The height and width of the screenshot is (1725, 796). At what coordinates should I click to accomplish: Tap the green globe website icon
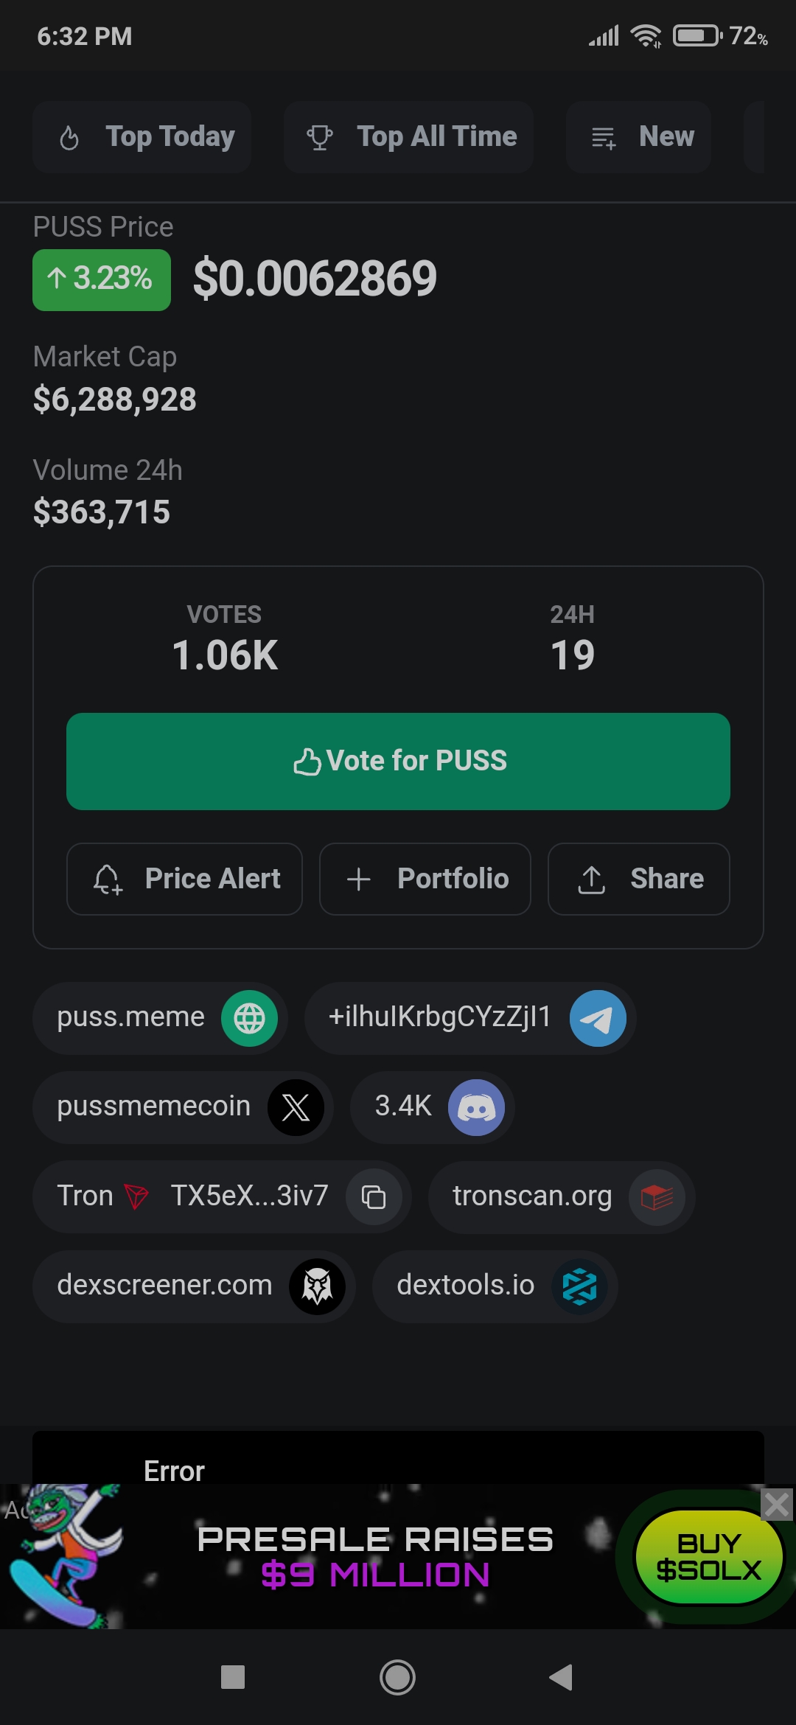point(249,1018)
